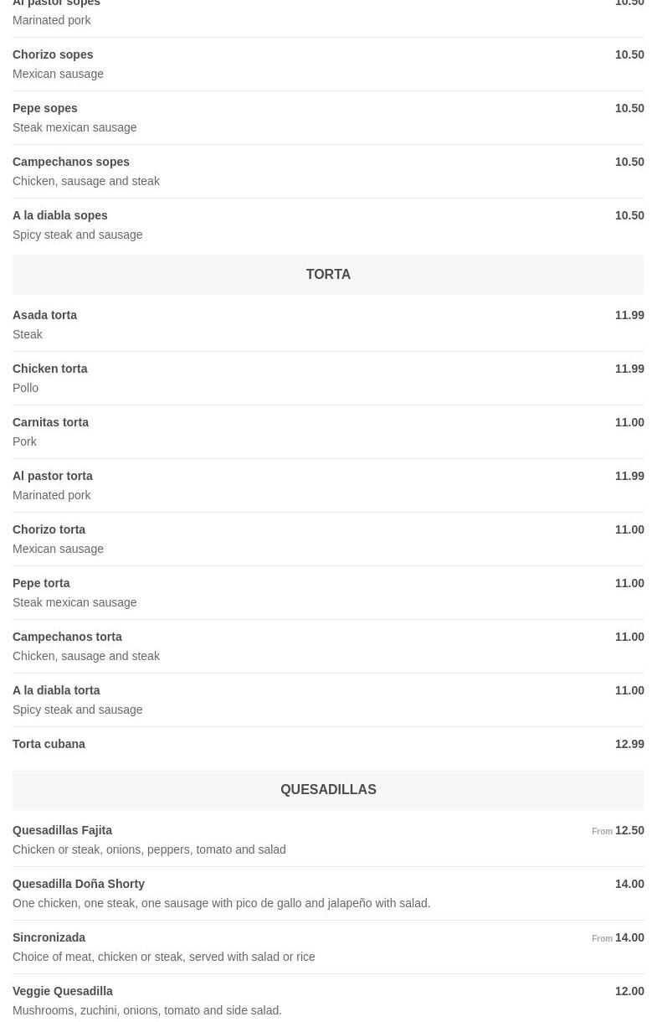Choose the Veggie Quesadilla item
The width and height of the screenshot is (657, 1022).
(x=63, y=992)
